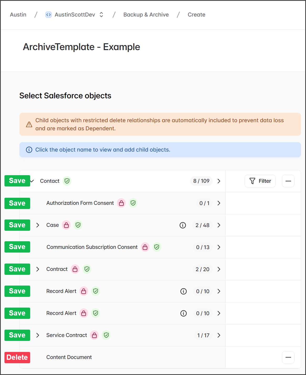
Task: Expand the Case child objects
Action: tap(38, 225)
